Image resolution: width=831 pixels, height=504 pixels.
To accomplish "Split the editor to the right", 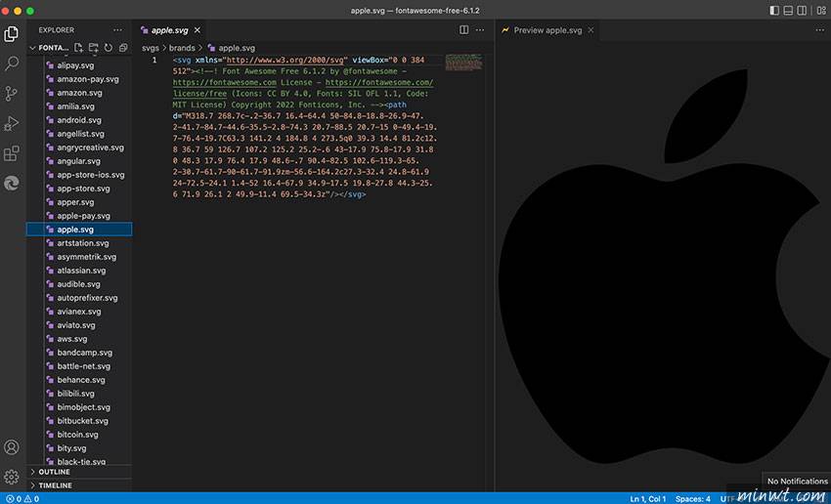I will 464,30.
